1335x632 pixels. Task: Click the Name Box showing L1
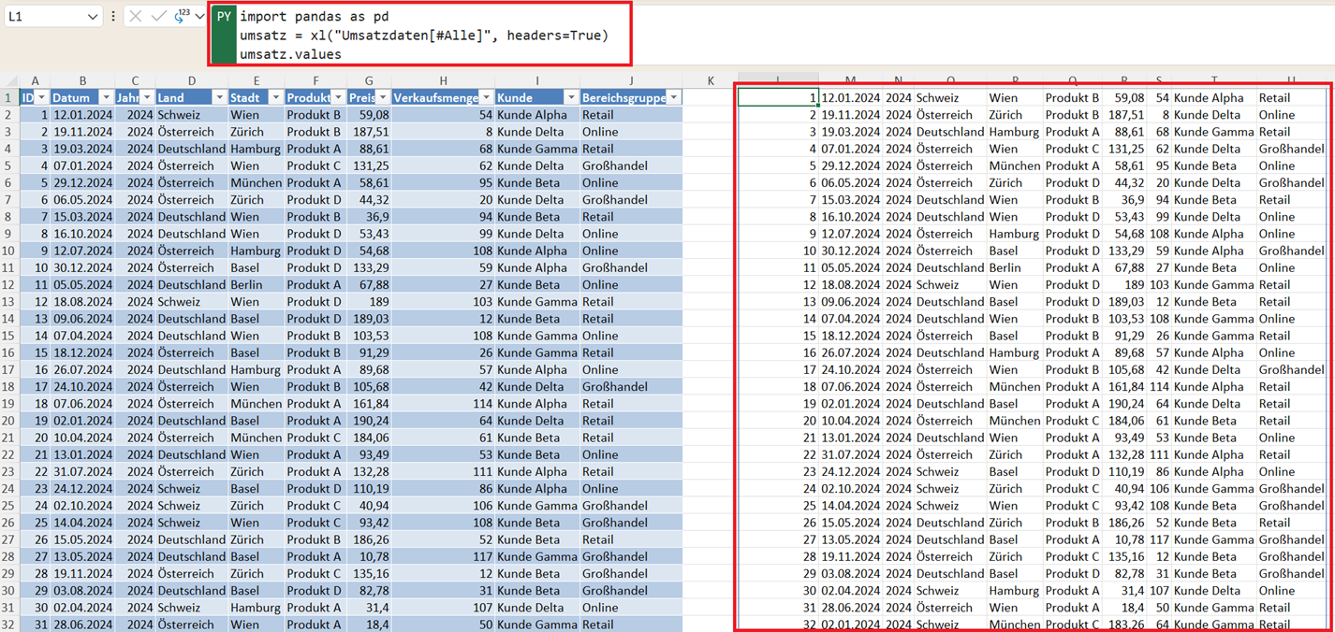click(47, 17)
